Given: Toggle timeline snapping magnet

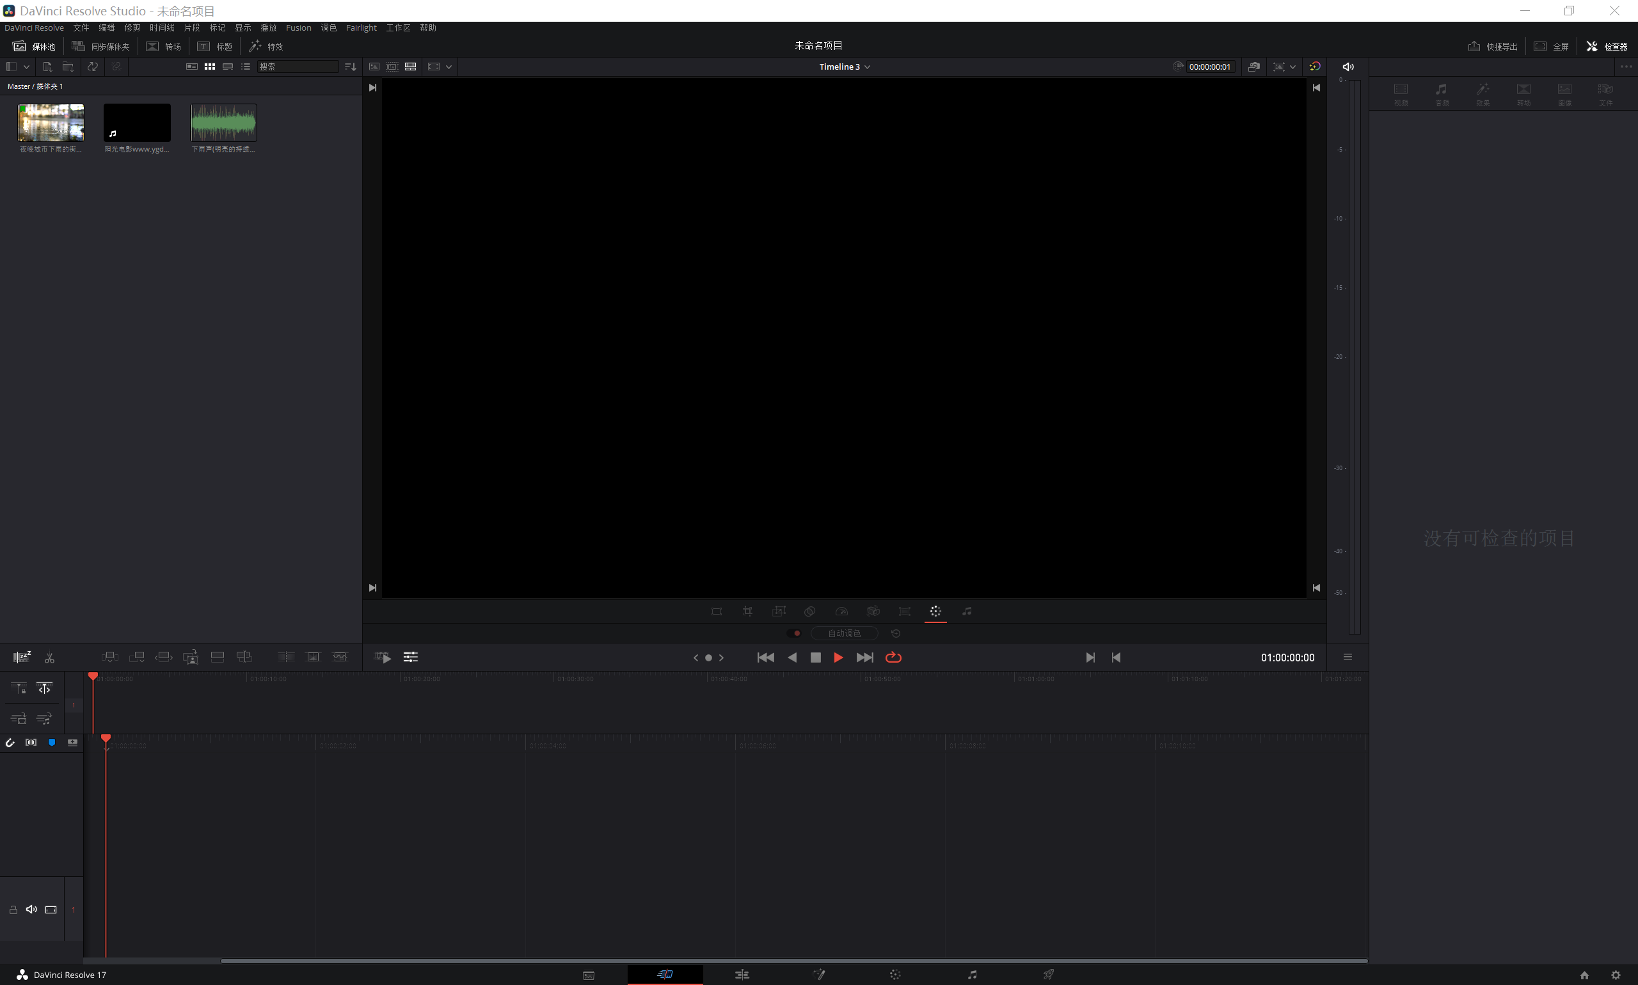Looking at the screenshot, I should point(10,743).
